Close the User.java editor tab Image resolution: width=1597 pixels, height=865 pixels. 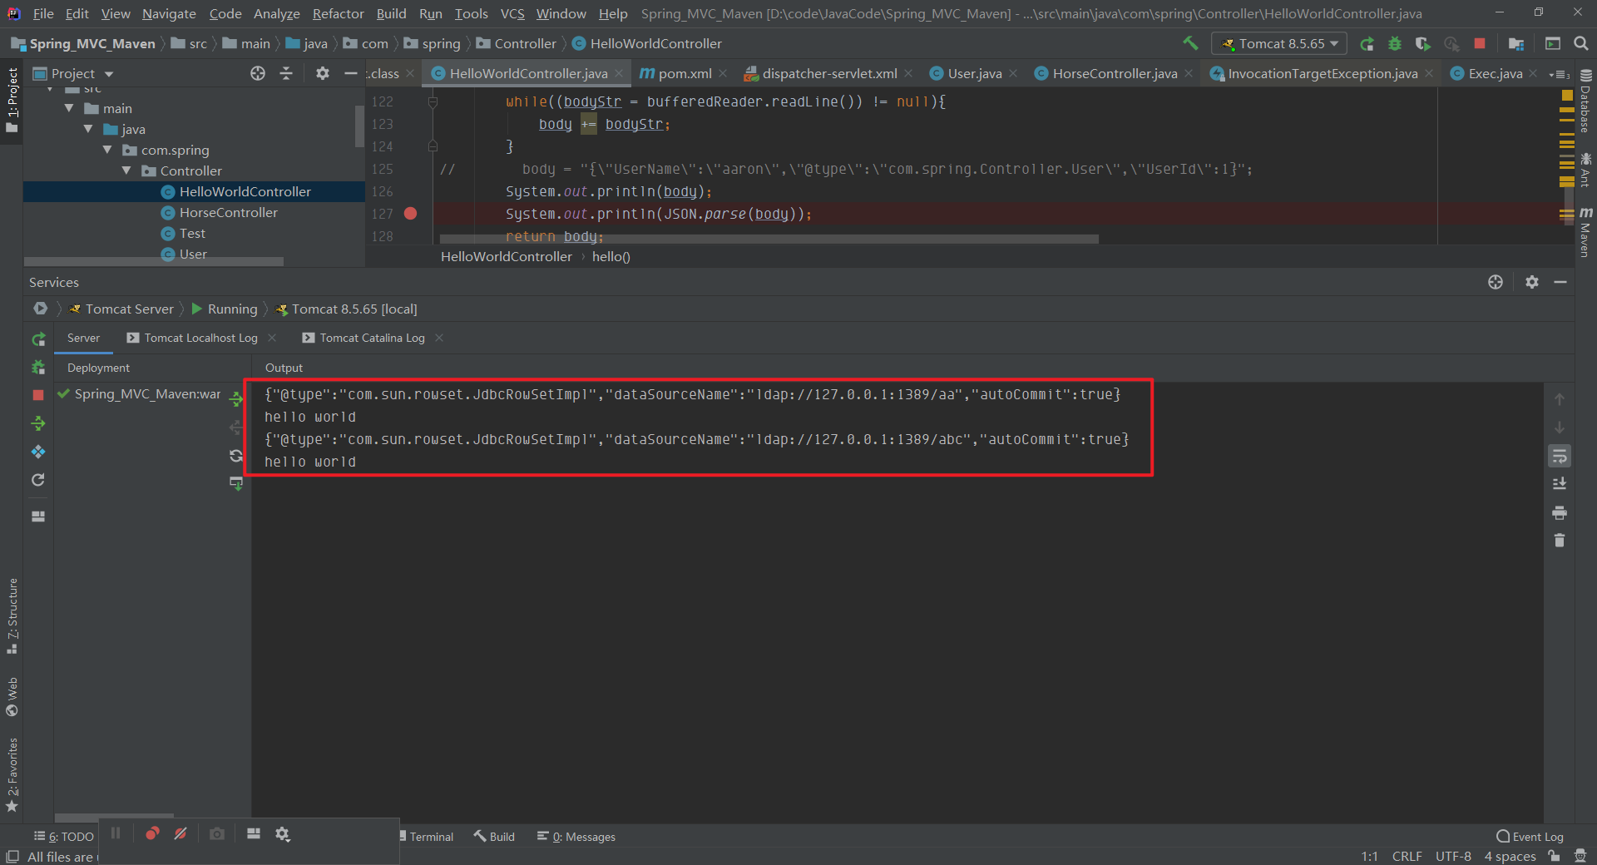(x=1013, y=73)
